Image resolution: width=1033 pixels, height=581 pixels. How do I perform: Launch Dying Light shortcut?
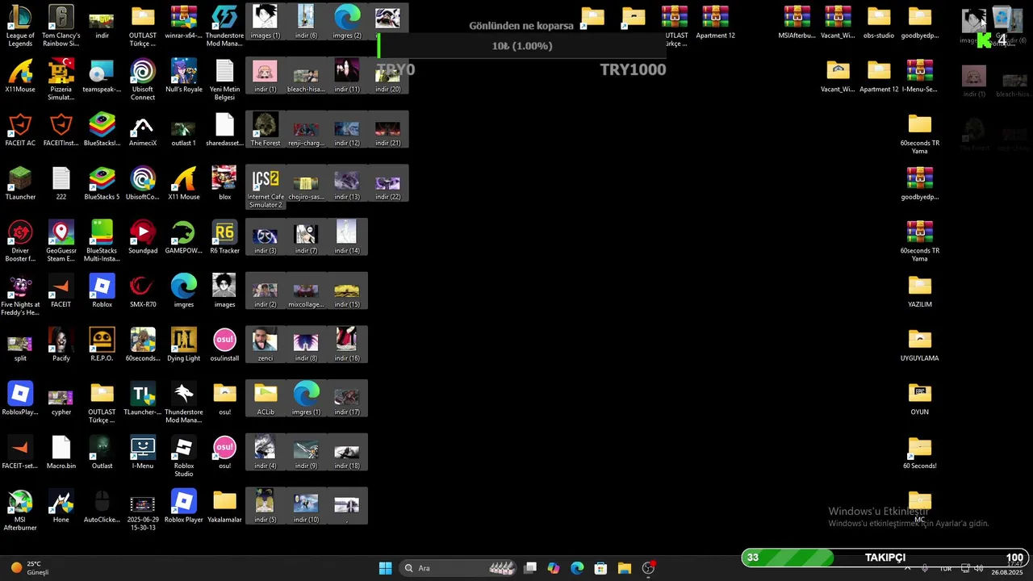[184, 345]
